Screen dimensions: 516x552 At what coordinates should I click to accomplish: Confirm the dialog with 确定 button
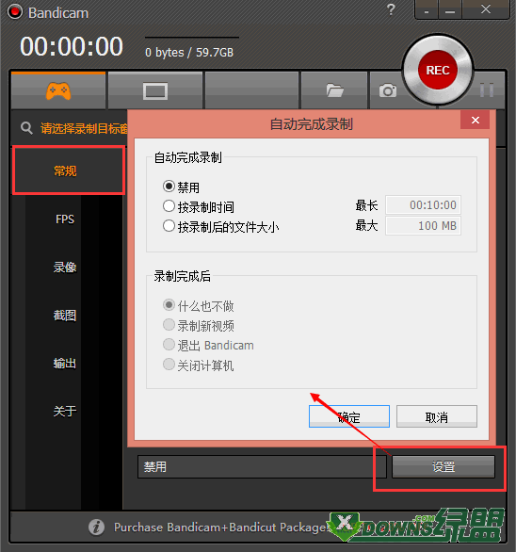pos(349,416)
